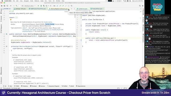Switch to package-info.java tab
The image size is (171, 96).
[21, 9]
